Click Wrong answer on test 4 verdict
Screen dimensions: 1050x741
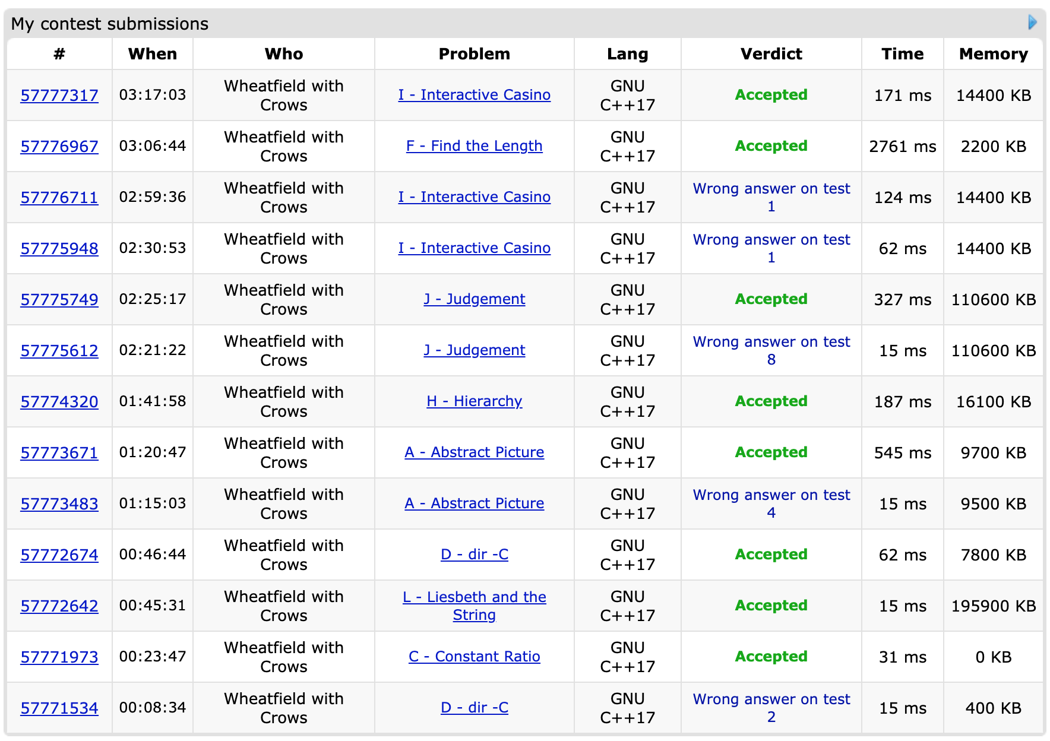point(771,503)
